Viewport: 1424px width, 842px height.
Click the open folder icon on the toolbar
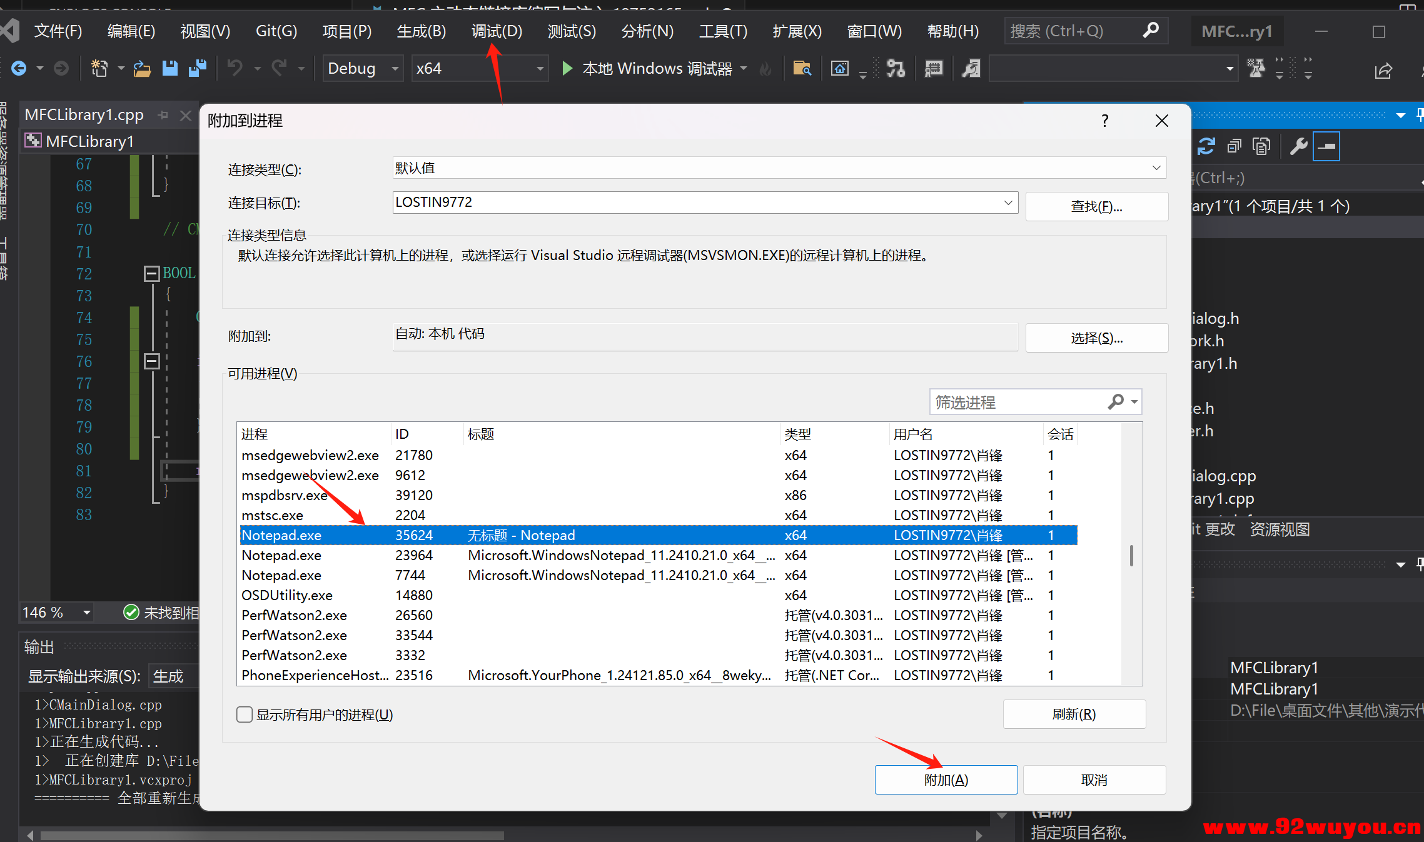(x=142, y=68)
